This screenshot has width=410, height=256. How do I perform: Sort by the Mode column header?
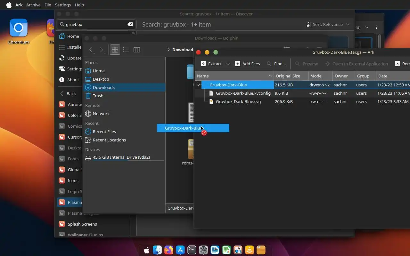(320, 76)
